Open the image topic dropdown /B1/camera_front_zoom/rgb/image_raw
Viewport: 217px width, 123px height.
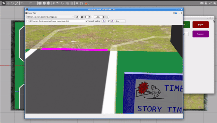pos(50,17)
